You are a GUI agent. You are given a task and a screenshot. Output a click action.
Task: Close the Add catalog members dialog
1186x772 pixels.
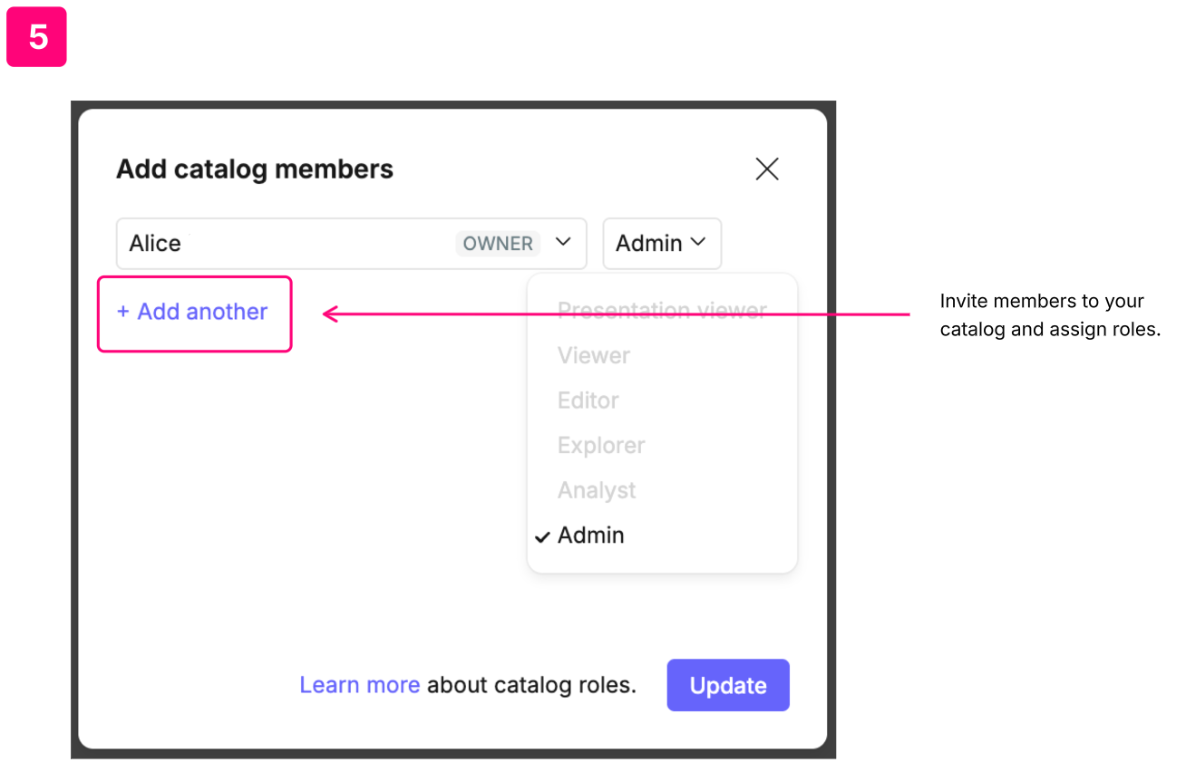[767, 169]
